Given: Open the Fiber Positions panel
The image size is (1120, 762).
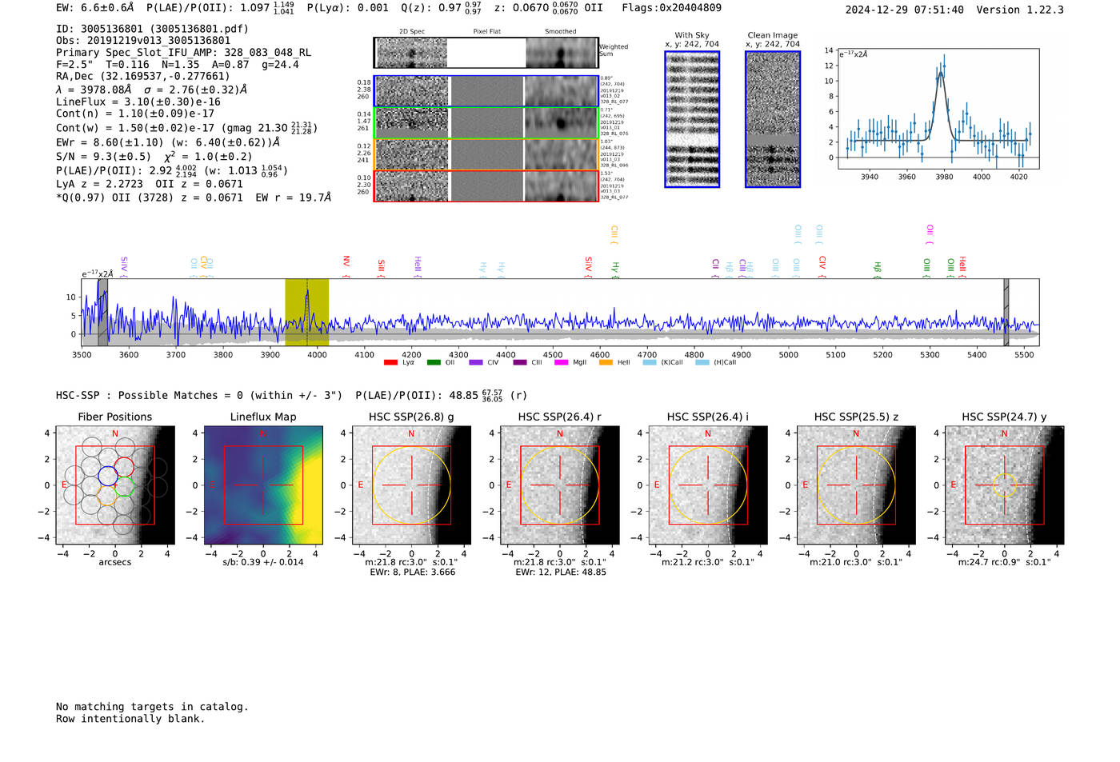Looking at the screenshot, I should pos(115,485).
